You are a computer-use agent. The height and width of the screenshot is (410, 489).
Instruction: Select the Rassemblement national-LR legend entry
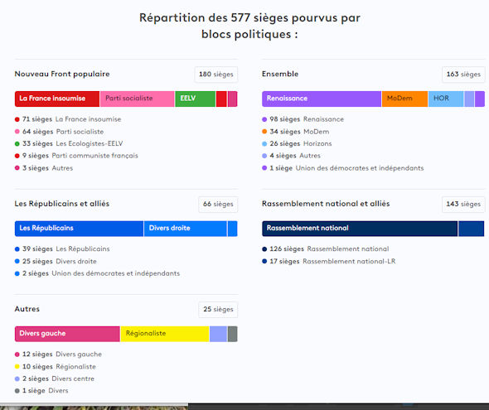[x=329, y=262]
